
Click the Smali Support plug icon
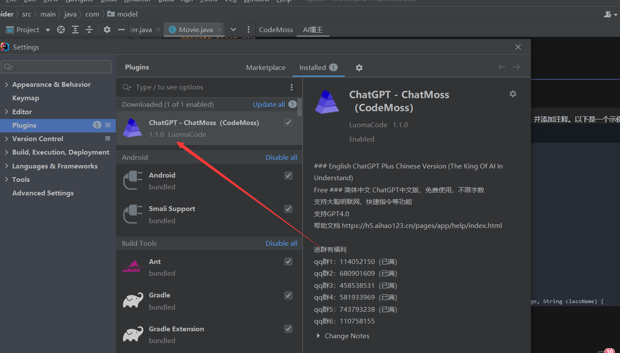133,214
